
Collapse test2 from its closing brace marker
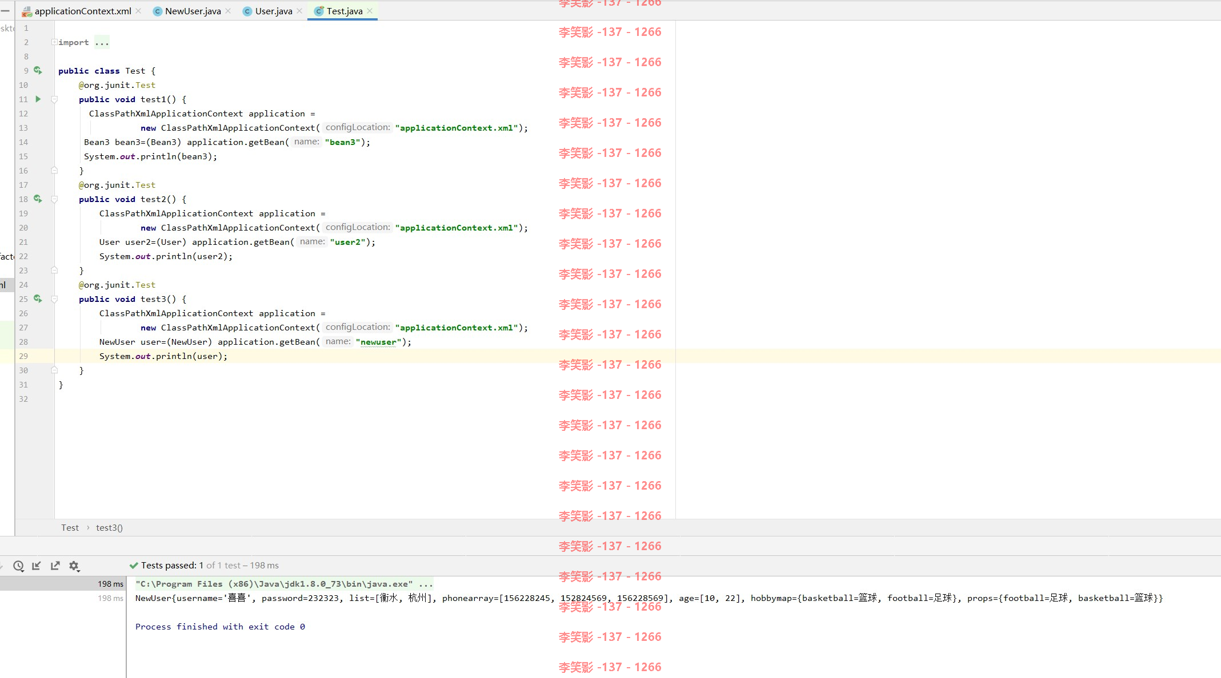click(54, 270)
